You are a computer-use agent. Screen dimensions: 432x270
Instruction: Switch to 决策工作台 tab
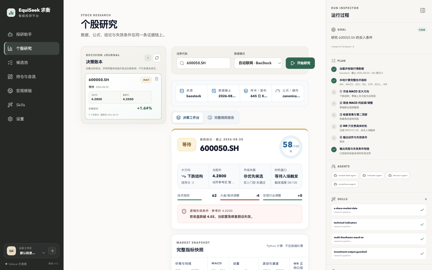pos(188,118)
